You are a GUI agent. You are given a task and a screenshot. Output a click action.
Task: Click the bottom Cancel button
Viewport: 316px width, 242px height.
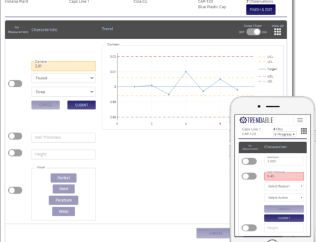click(x=213, y=233)
